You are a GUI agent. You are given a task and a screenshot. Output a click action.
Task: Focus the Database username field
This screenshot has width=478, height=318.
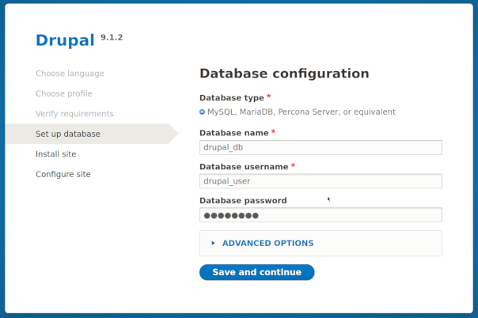coord(321,181)
